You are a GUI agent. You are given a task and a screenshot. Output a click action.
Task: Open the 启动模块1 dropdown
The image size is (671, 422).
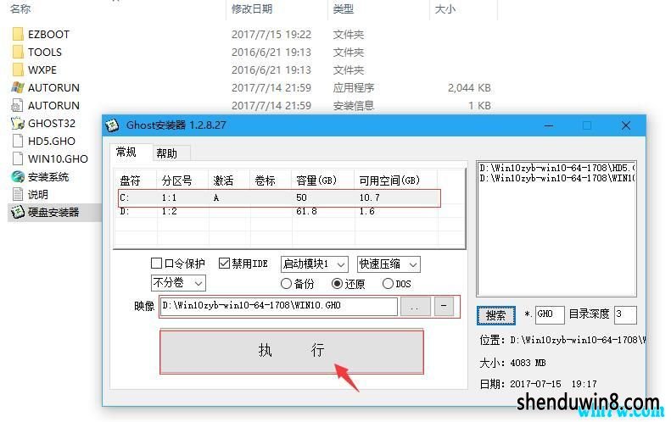(315, 264)
